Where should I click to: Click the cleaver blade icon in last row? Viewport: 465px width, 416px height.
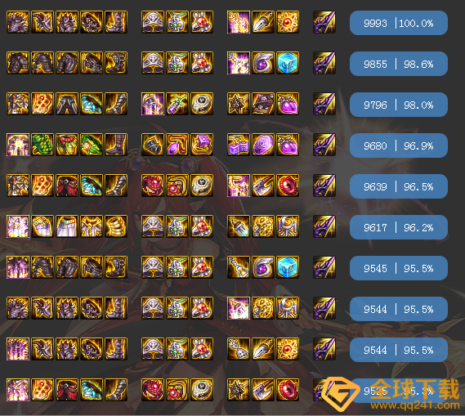pos(263,390)
